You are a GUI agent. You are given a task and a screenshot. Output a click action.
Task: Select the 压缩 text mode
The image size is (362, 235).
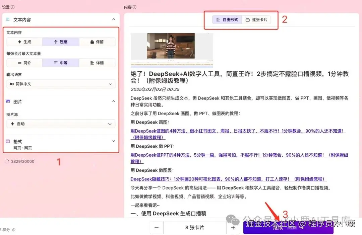point(61,42)
